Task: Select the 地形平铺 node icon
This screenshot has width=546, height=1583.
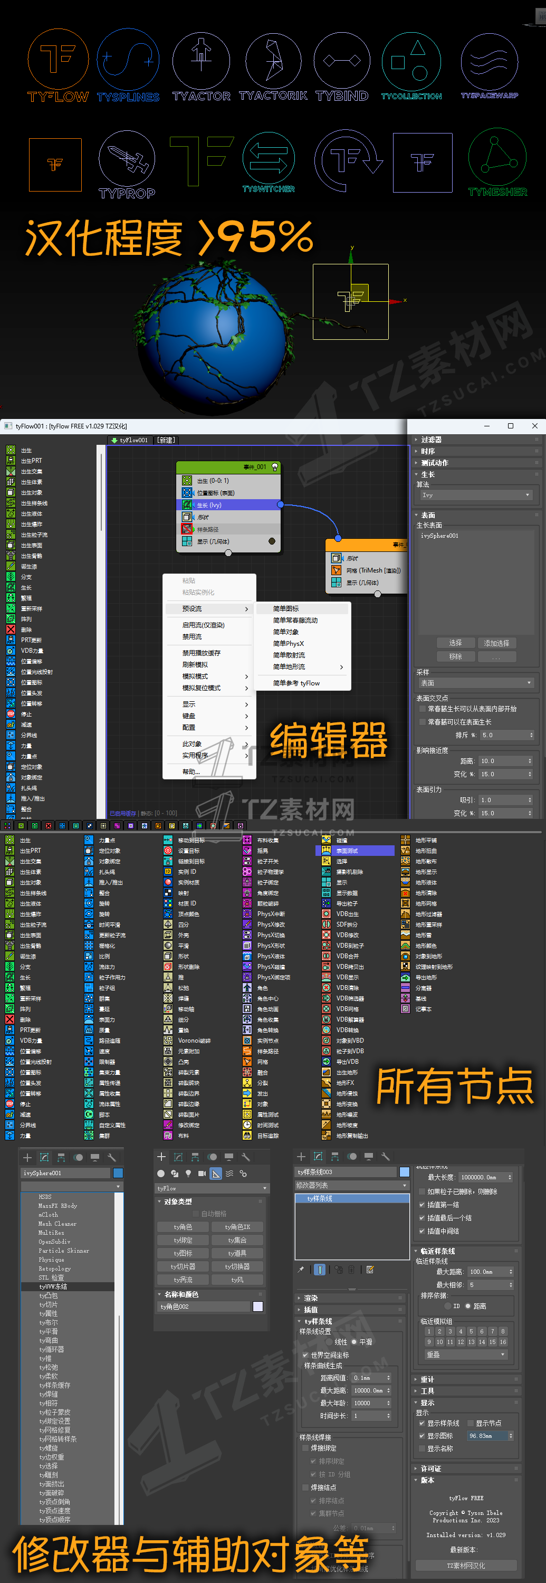Action: click(x=405, y=840)
